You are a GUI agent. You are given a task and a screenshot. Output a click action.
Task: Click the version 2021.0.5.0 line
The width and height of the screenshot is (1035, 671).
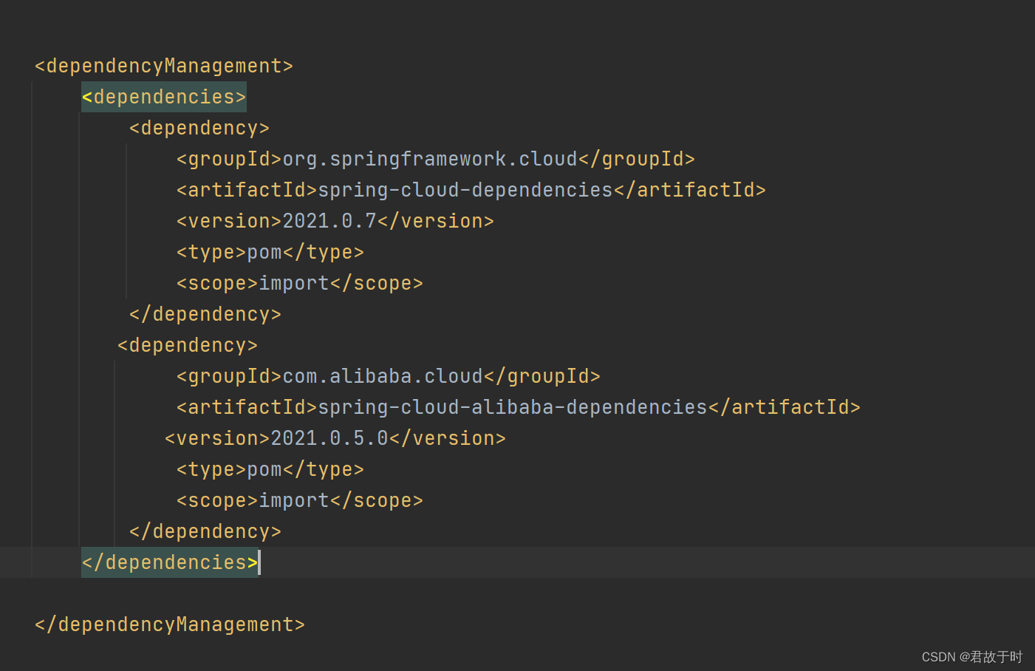click(x=335, y=438)
